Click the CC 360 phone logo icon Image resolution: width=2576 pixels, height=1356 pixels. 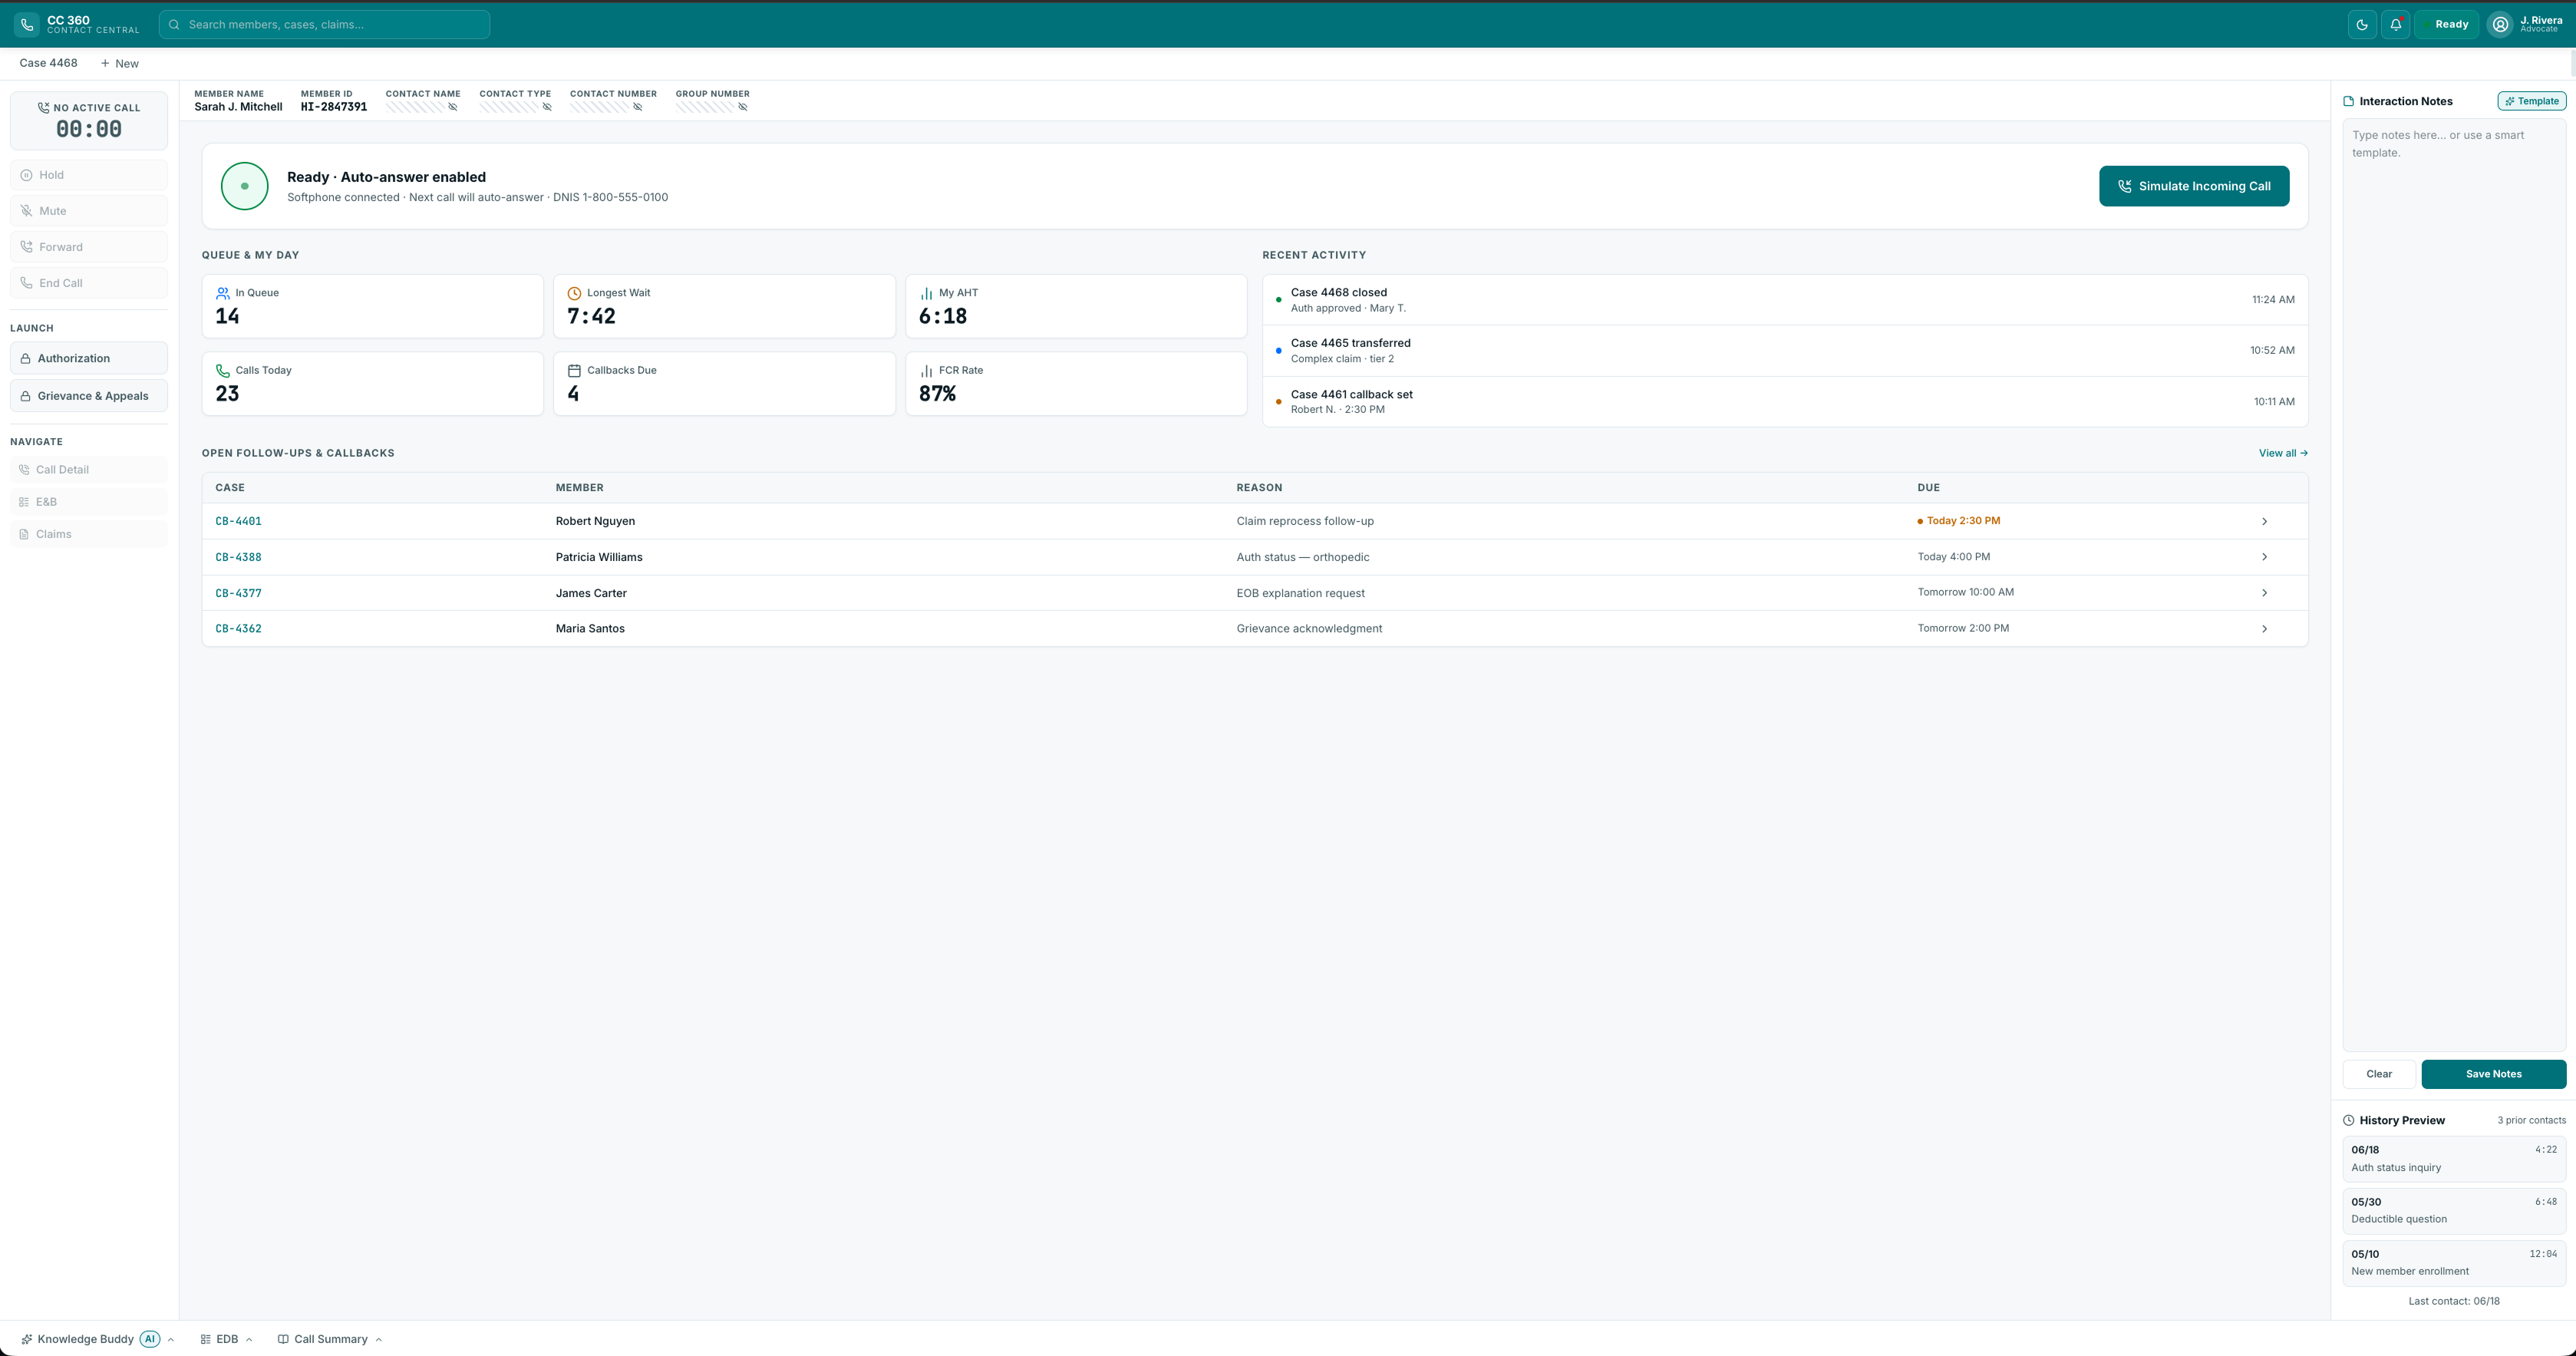(27, 24)
